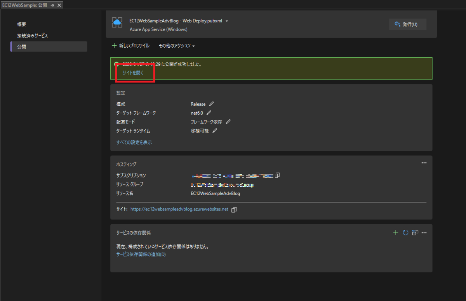
Task: Click the Azure App Service (Windows) text
Action: [x=158, y=29]
